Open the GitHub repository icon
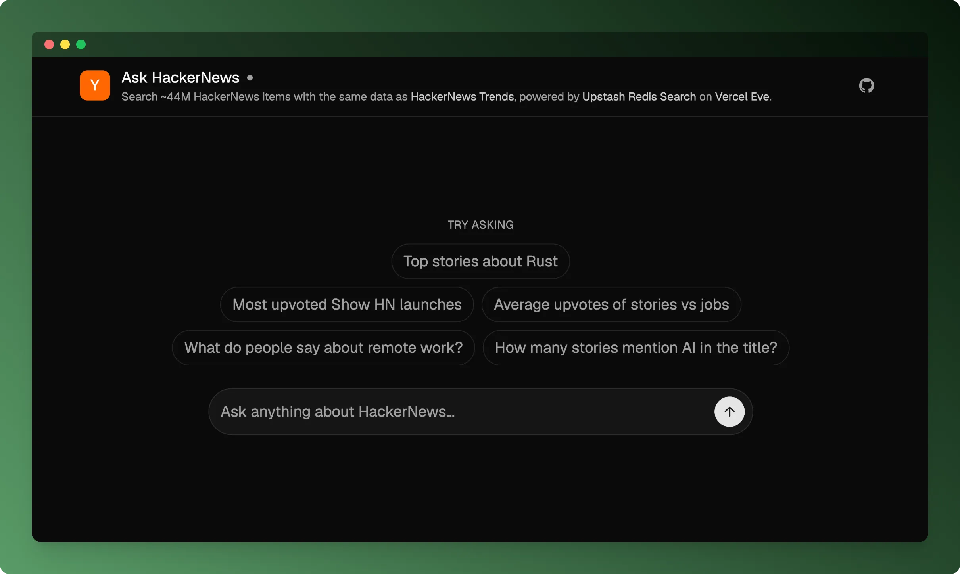This screenshot has height=574, width=960. click(866, 86)
